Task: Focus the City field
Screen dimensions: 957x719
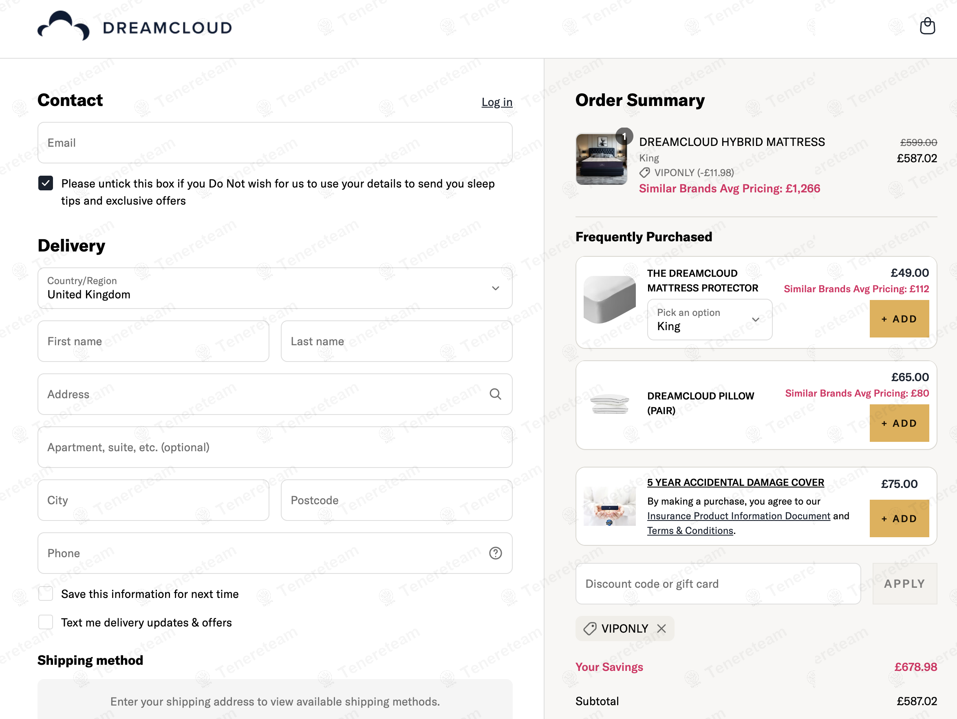Action: pyautogui.click(x=154, y=500)
